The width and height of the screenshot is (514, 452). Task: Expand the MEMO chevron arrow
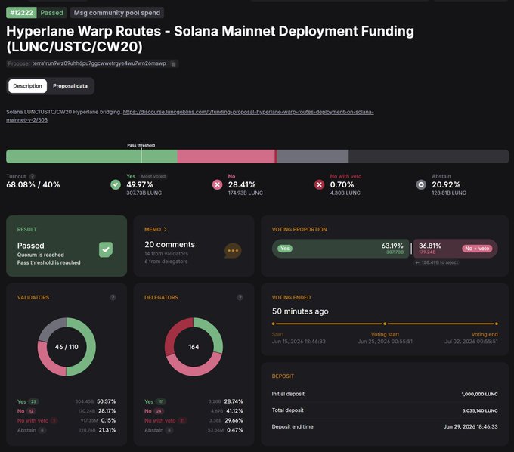point(166,230)
